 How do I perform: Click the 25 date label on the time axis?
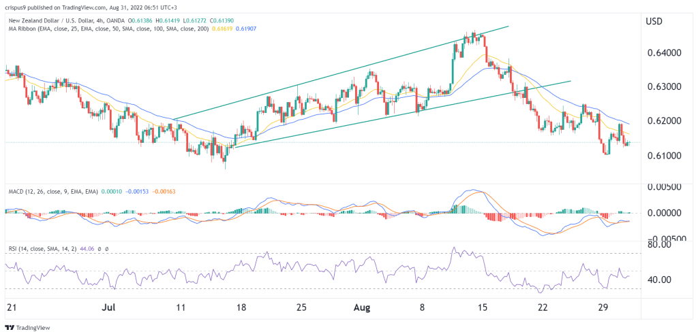301,308
